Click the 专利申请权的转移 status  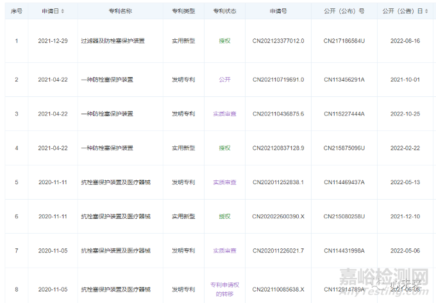coord(224,289)
